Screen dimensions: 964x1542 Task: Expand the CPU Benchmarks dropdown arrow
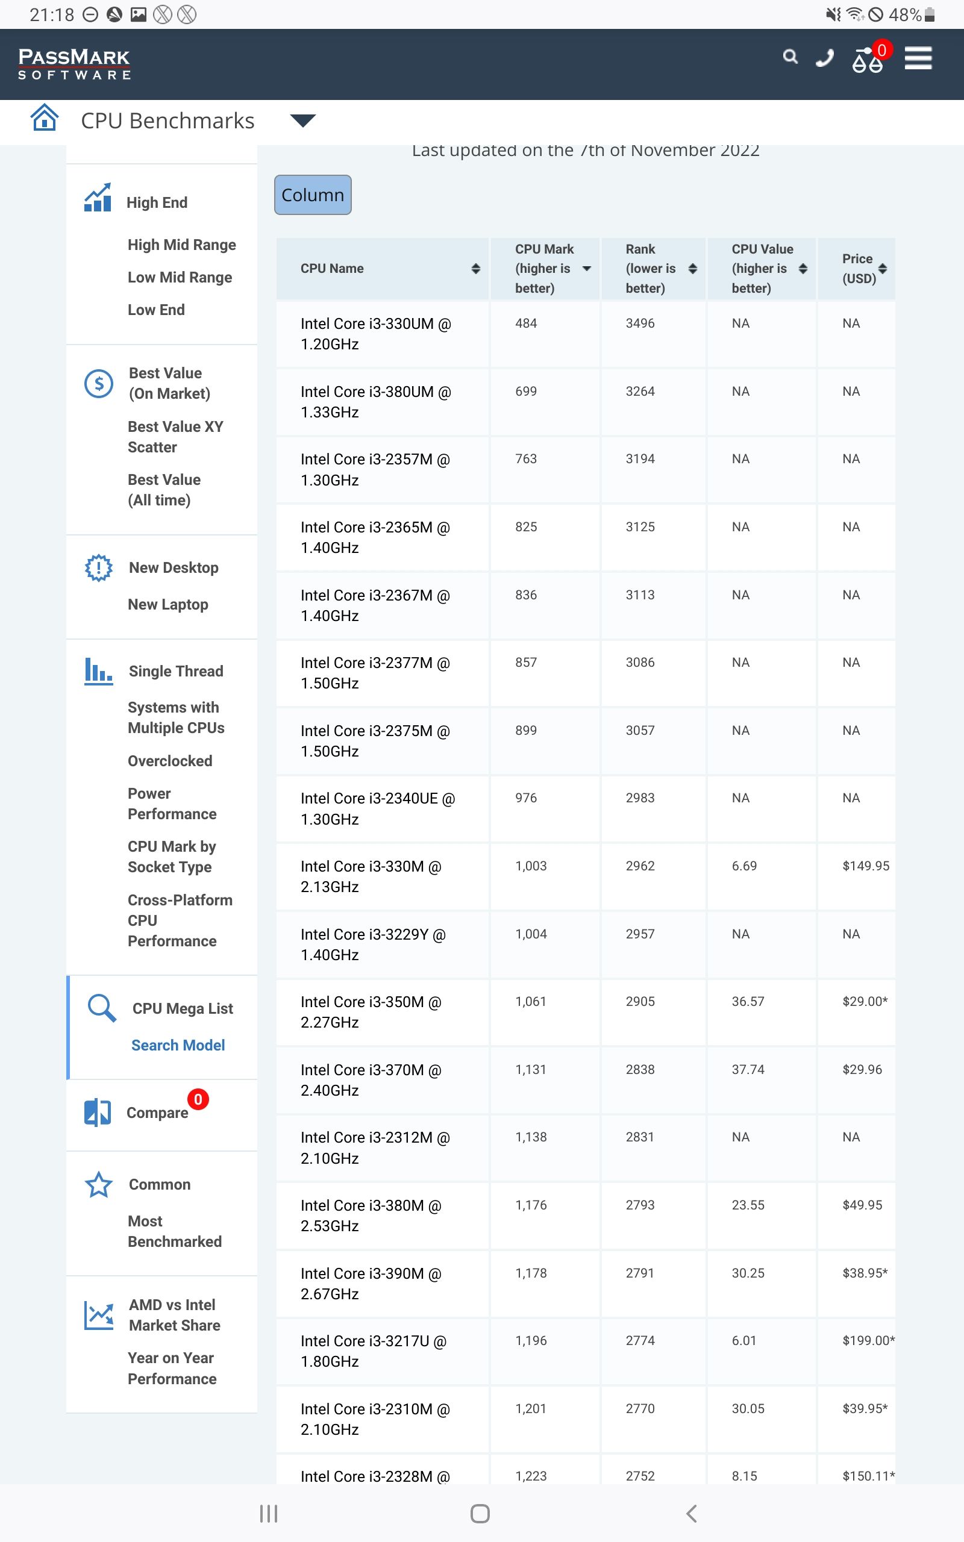point(303,120)
